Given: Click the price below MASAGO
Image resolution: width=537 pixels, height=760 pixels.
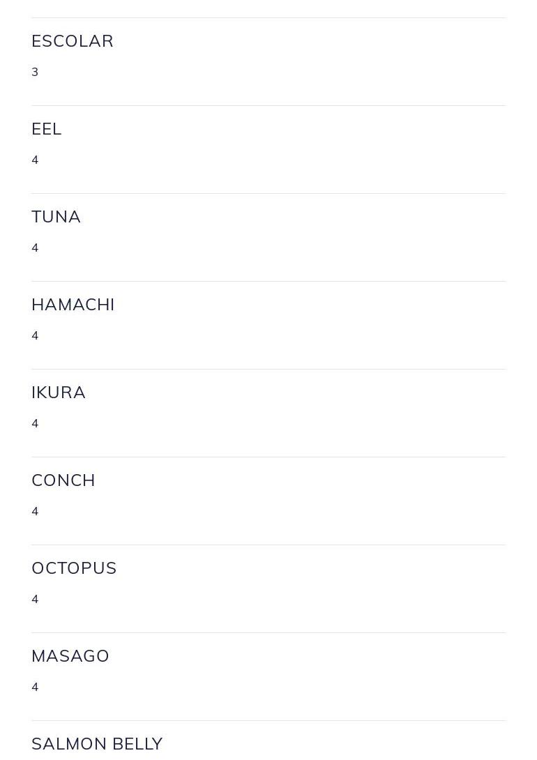Looking at the screenshot, I should (x=35, y=687).
